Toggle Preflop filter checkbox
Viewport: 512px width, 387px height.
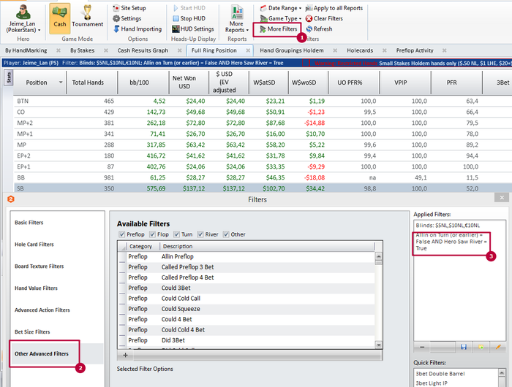point(122,234)
